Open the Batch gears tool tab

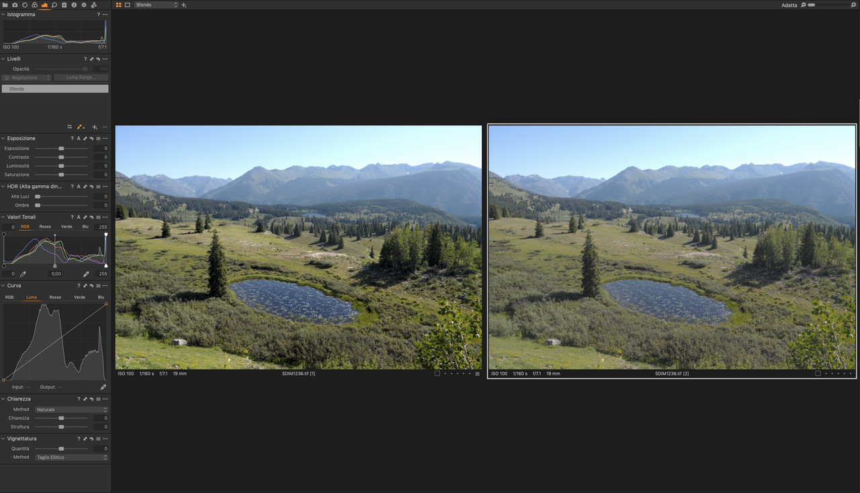(94, 5)
